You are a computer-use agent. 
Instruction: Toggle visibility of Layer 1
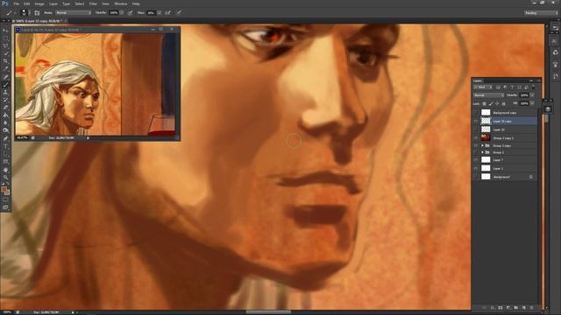tap(476, 168)
